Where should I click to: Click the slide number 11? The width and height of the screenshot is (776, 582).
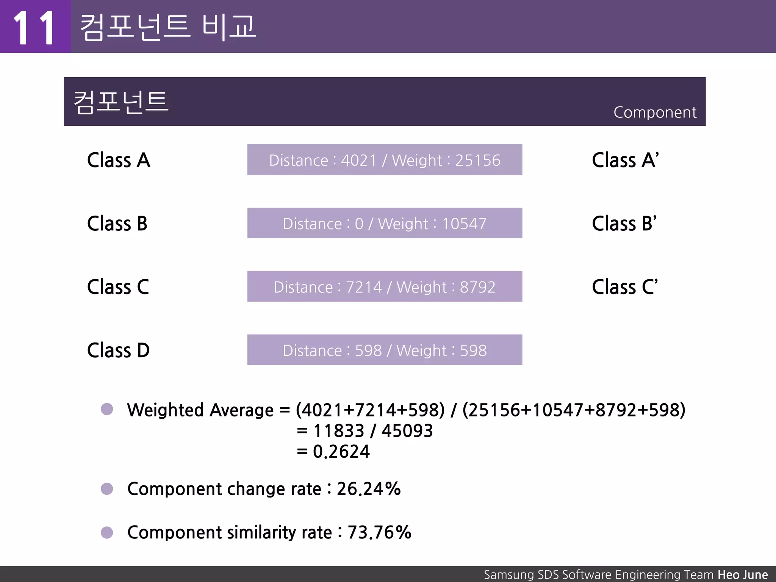(35, 27)
